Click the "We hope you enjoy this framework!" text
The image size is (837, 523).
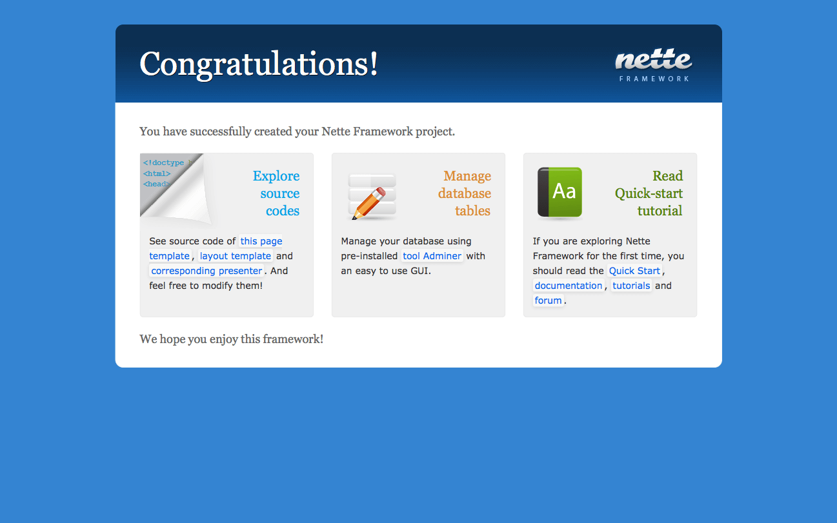(x=231, y=339)
